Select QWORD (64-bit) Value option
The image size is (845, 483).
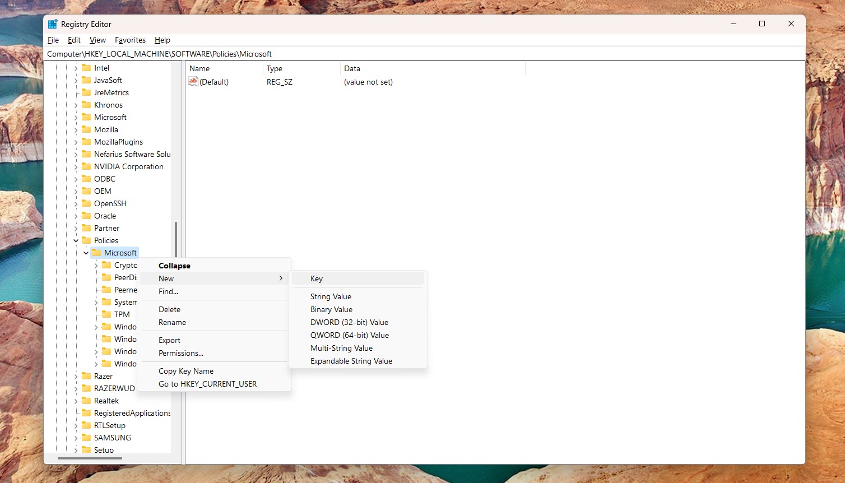pyautogui.click(x=358, y=335)
